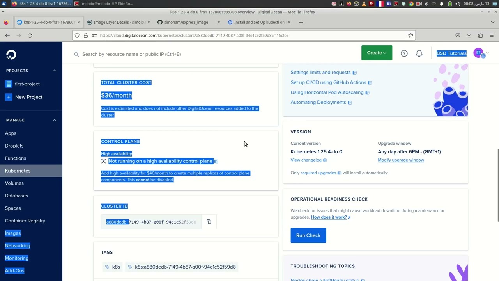
Task: Open the View changelog link
Action: click(306, 160)
